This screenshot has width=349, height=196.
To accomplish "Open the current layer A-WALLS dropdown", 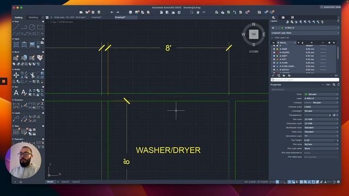I will [305, 28].
